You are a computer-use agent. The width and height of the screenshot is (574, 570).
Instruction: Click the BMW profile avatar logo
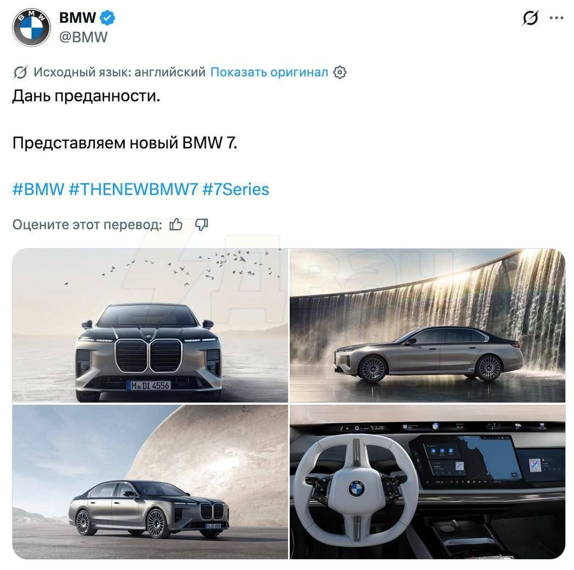coord(31,28)
